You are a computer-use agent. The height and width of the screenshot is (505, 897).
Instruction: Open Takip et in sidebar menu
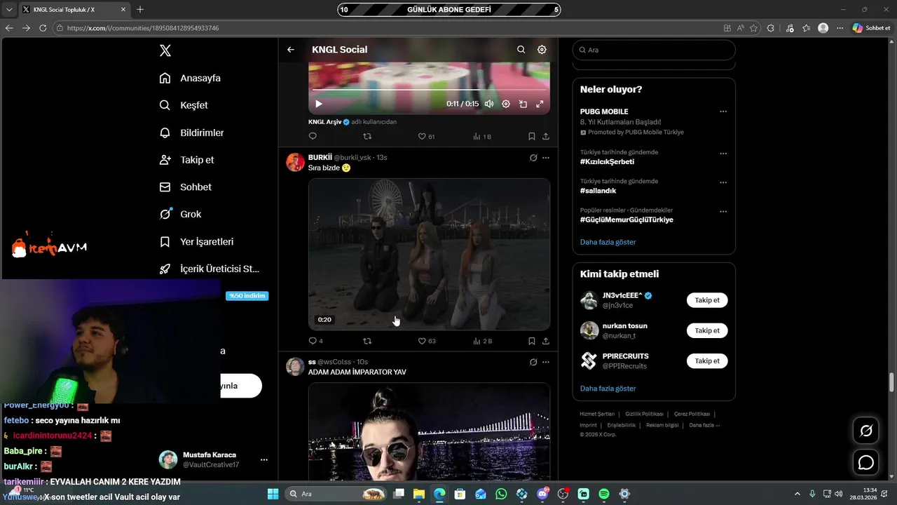pyautogui.click(x=186, y=160)
